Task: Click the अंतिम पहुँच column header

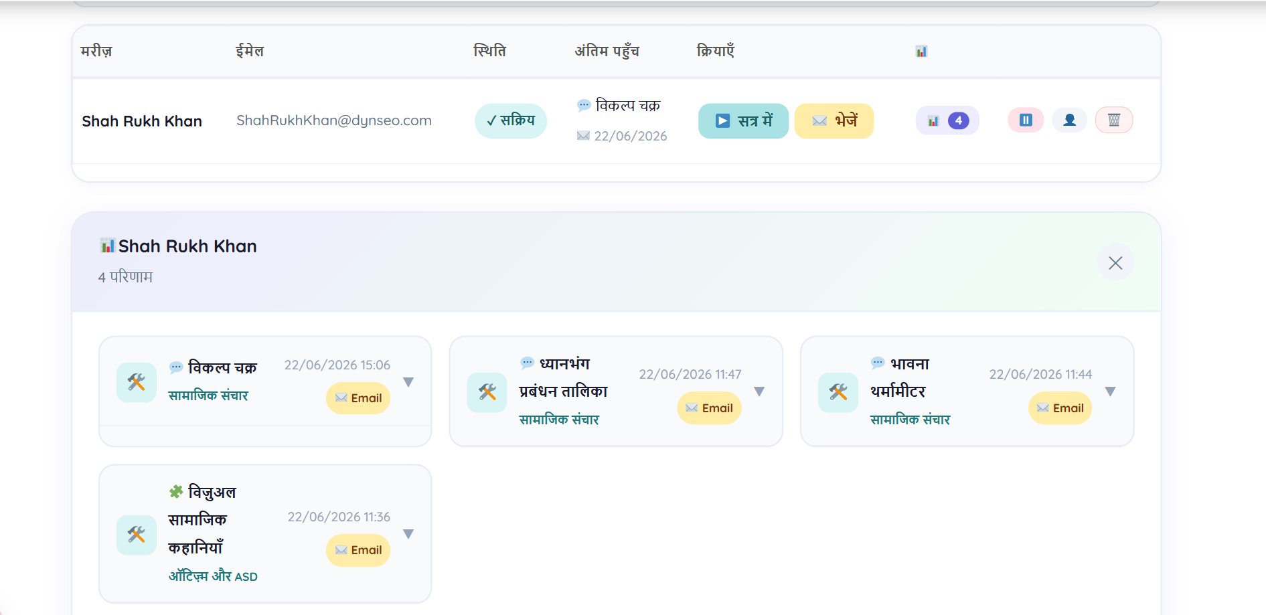Action: [607, 52]
